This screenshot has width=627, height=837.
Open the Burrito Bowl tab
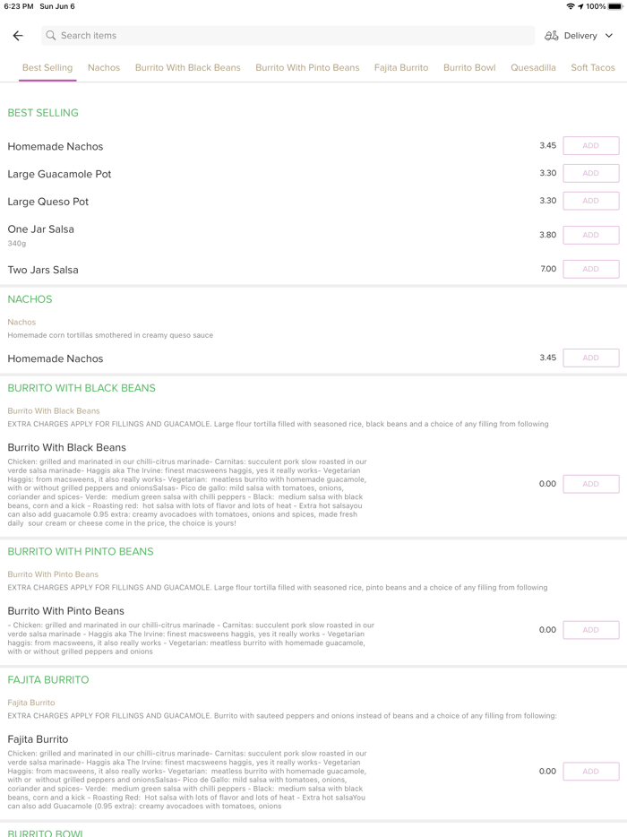[x=469, y=68]
